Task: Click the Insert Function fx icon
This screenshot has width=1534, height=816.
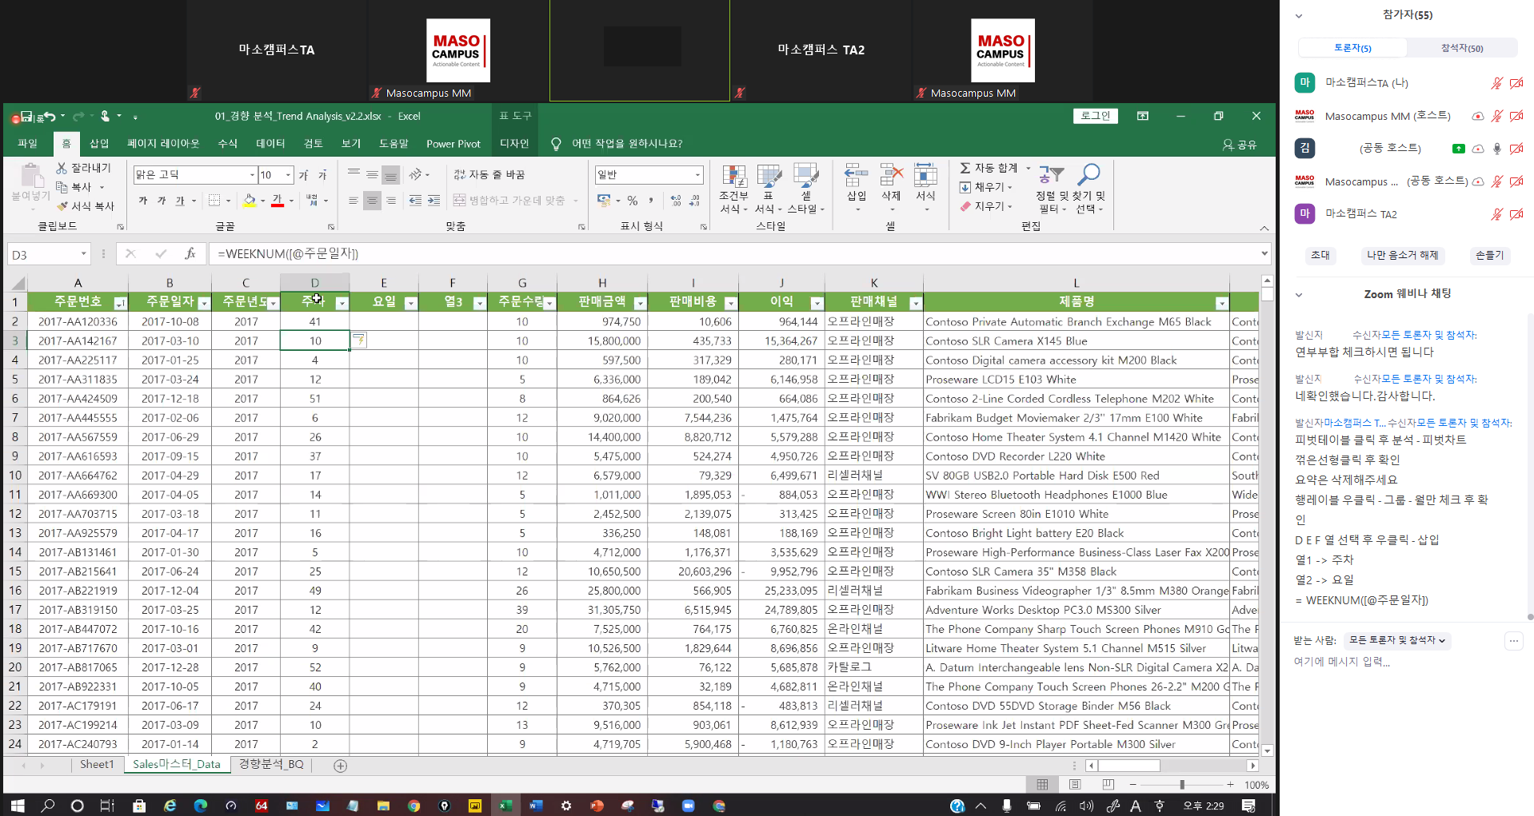Action: (190, 254)
